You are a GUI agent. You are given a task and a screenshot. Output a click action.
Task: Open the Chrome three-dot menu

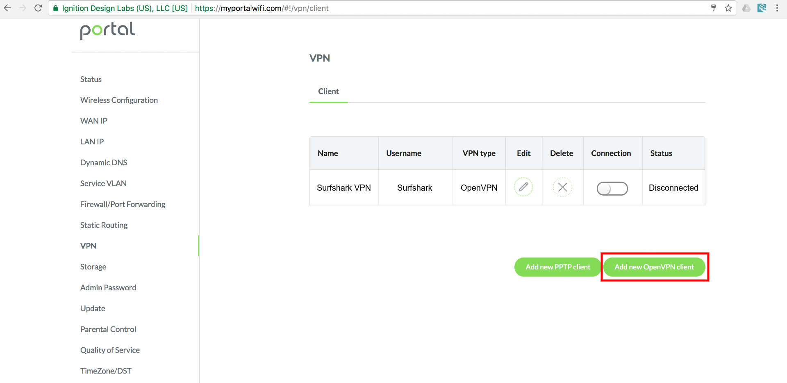click(777, 8)
